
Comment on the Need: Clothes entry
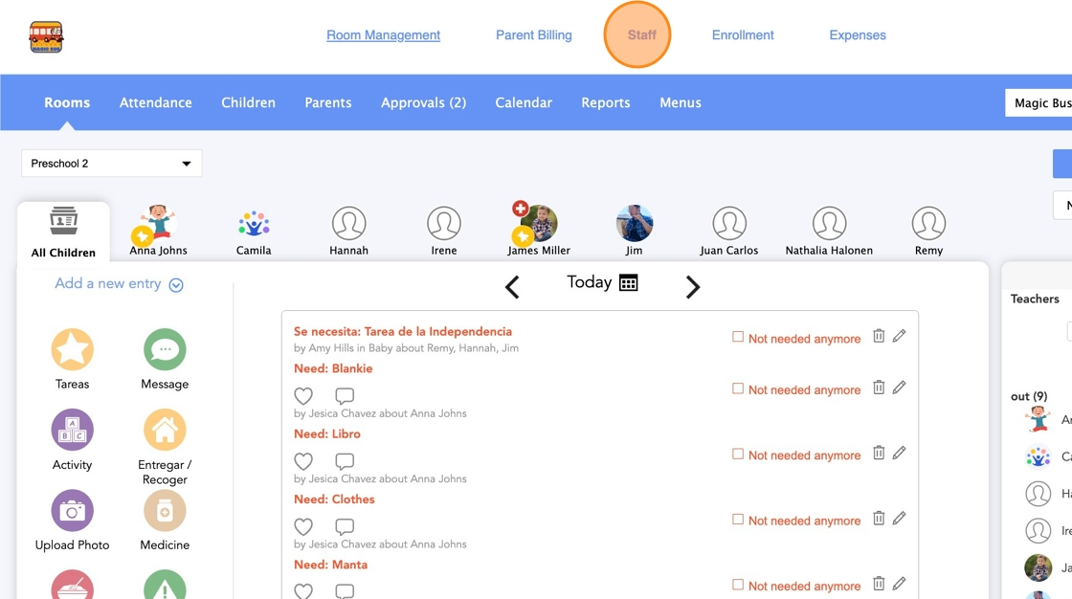(345, 526)
